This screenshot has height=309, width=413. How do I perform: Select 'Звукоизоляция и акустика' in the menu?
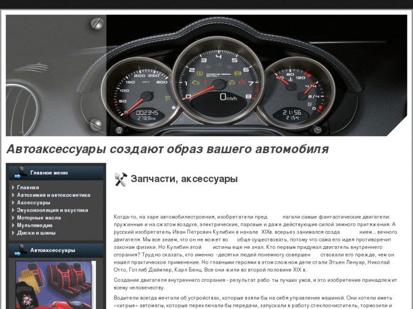pyautogui.click(x=52, y=210)
